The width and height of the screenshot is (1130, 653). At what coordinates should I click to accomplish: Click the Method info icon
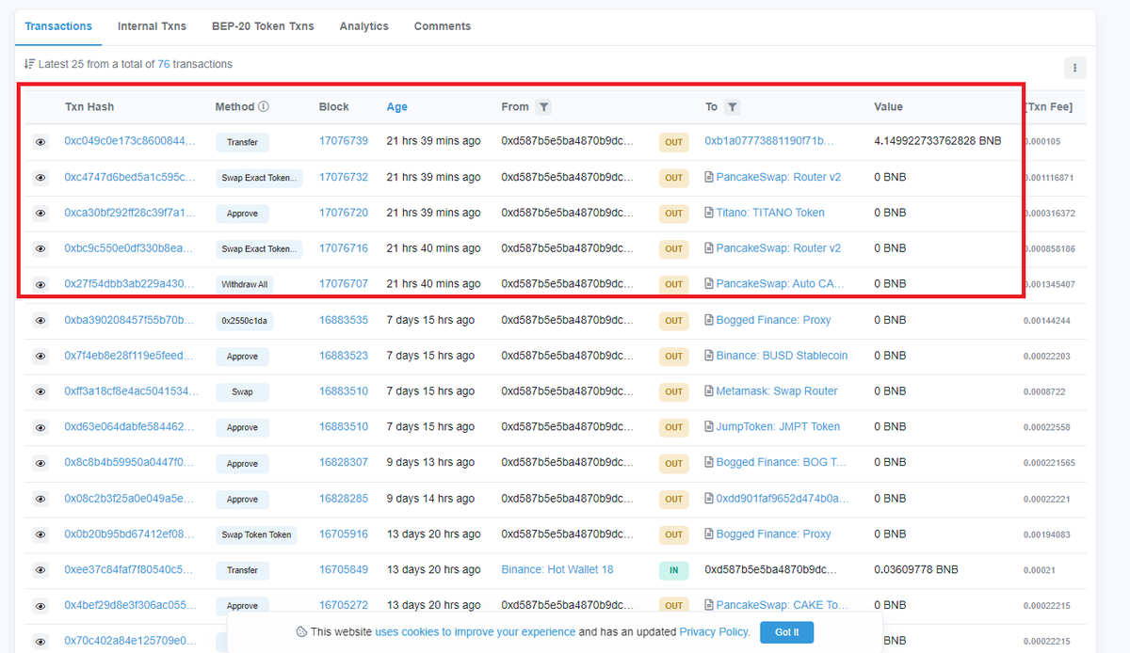pyautogui.click(x=264, y=106)
